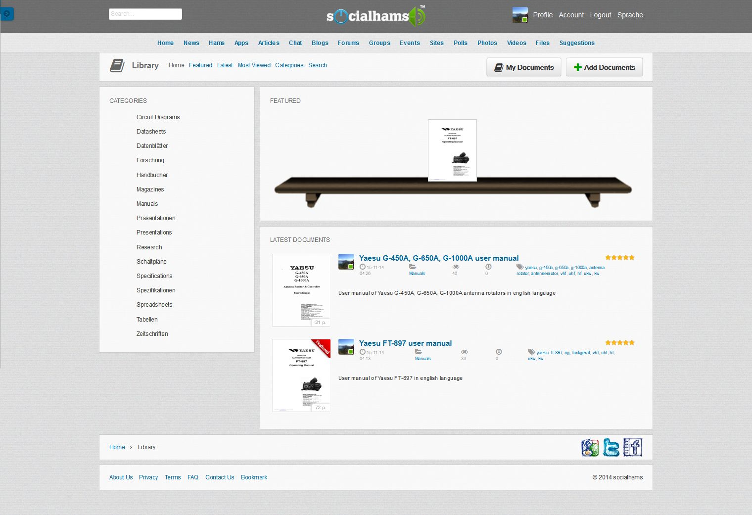Click the folder icon of FT-897 manual
The image size is (752, 515).
pyautogui.click(x=419, y=352)
